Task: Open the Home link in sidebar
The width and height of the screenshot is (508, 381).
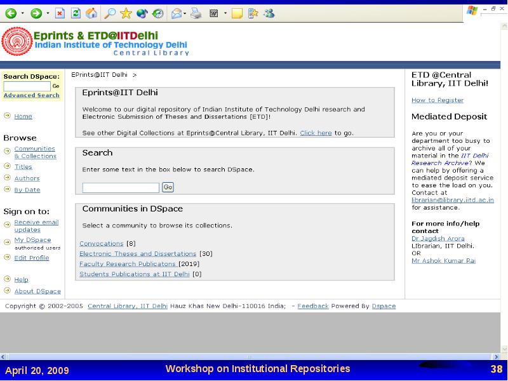Action: tap(23, 116)
